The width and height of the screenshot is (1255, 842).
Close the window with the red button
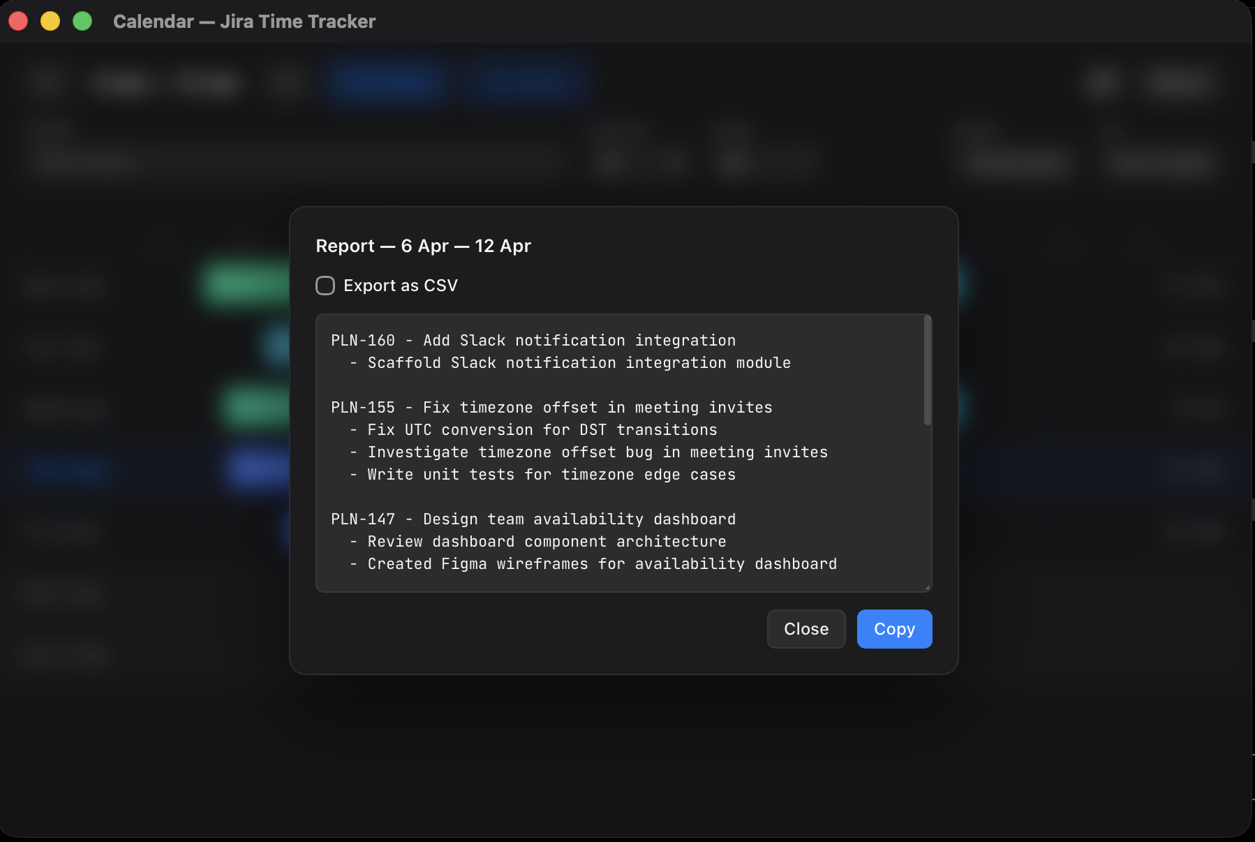pyautogui.click(x=18, y=22)
